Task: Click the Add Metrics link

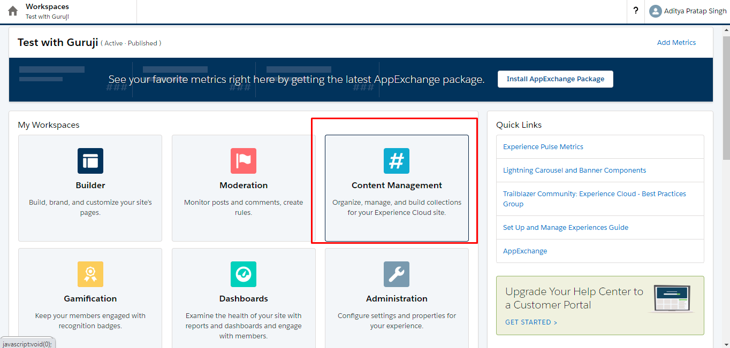Action: tap(676, 43)
